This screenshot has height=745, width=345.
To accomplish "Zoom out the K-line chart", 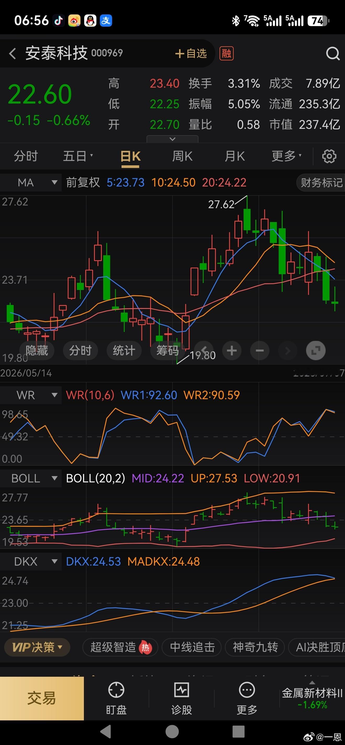I will click(260, 351).
